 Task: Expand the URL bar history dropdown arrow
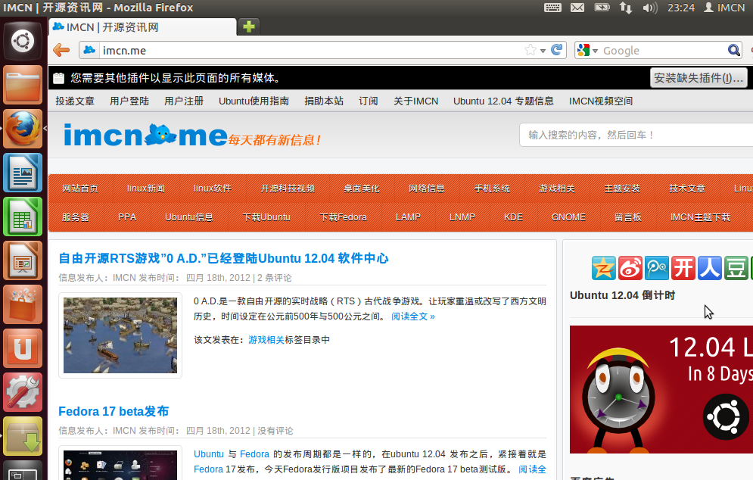pos(544,50)
